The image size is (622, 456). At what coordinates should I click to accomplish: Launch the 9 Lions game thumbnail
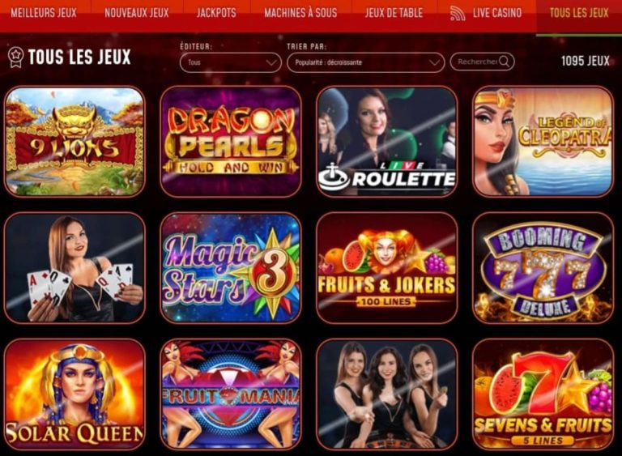coord(75,141)
